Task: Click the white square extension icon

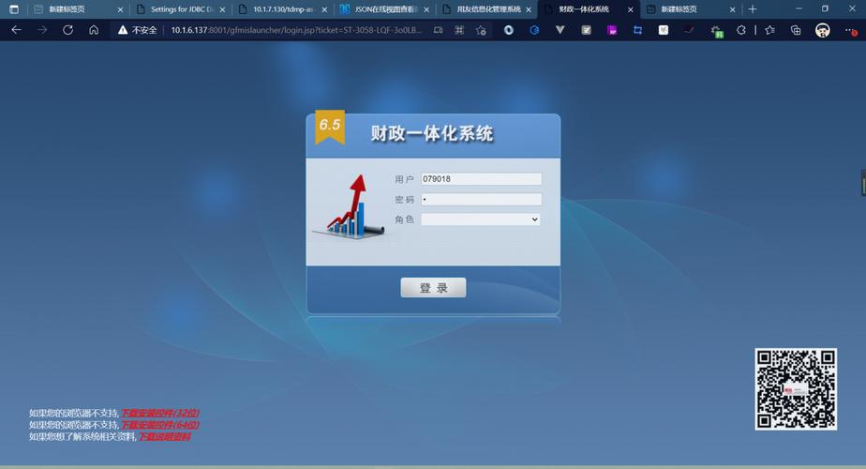Action: (x=664, y=30)
